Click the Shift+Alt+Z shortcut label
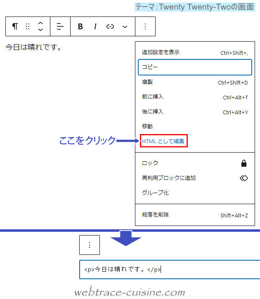The width and height of the screenshot is (260, 299). coord(234,215)
